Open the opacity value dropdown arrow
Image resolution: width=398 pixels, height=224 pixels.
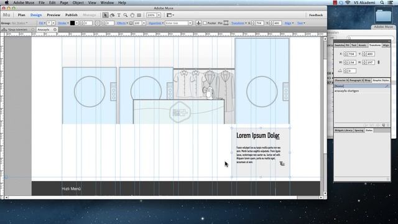coord(144,23)
